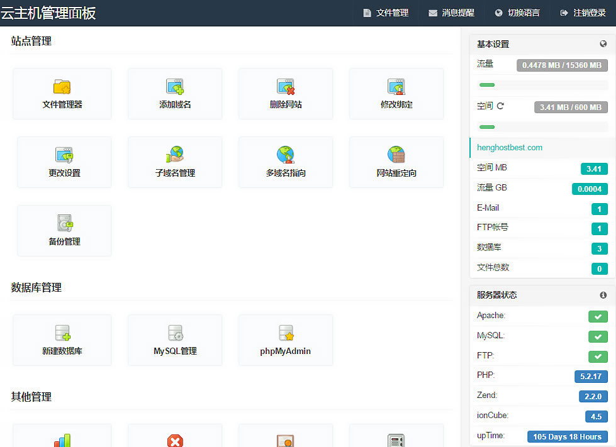Click the 空间 MB value 3.41
The image size is (616, 447).
click(x=594, y=168)
